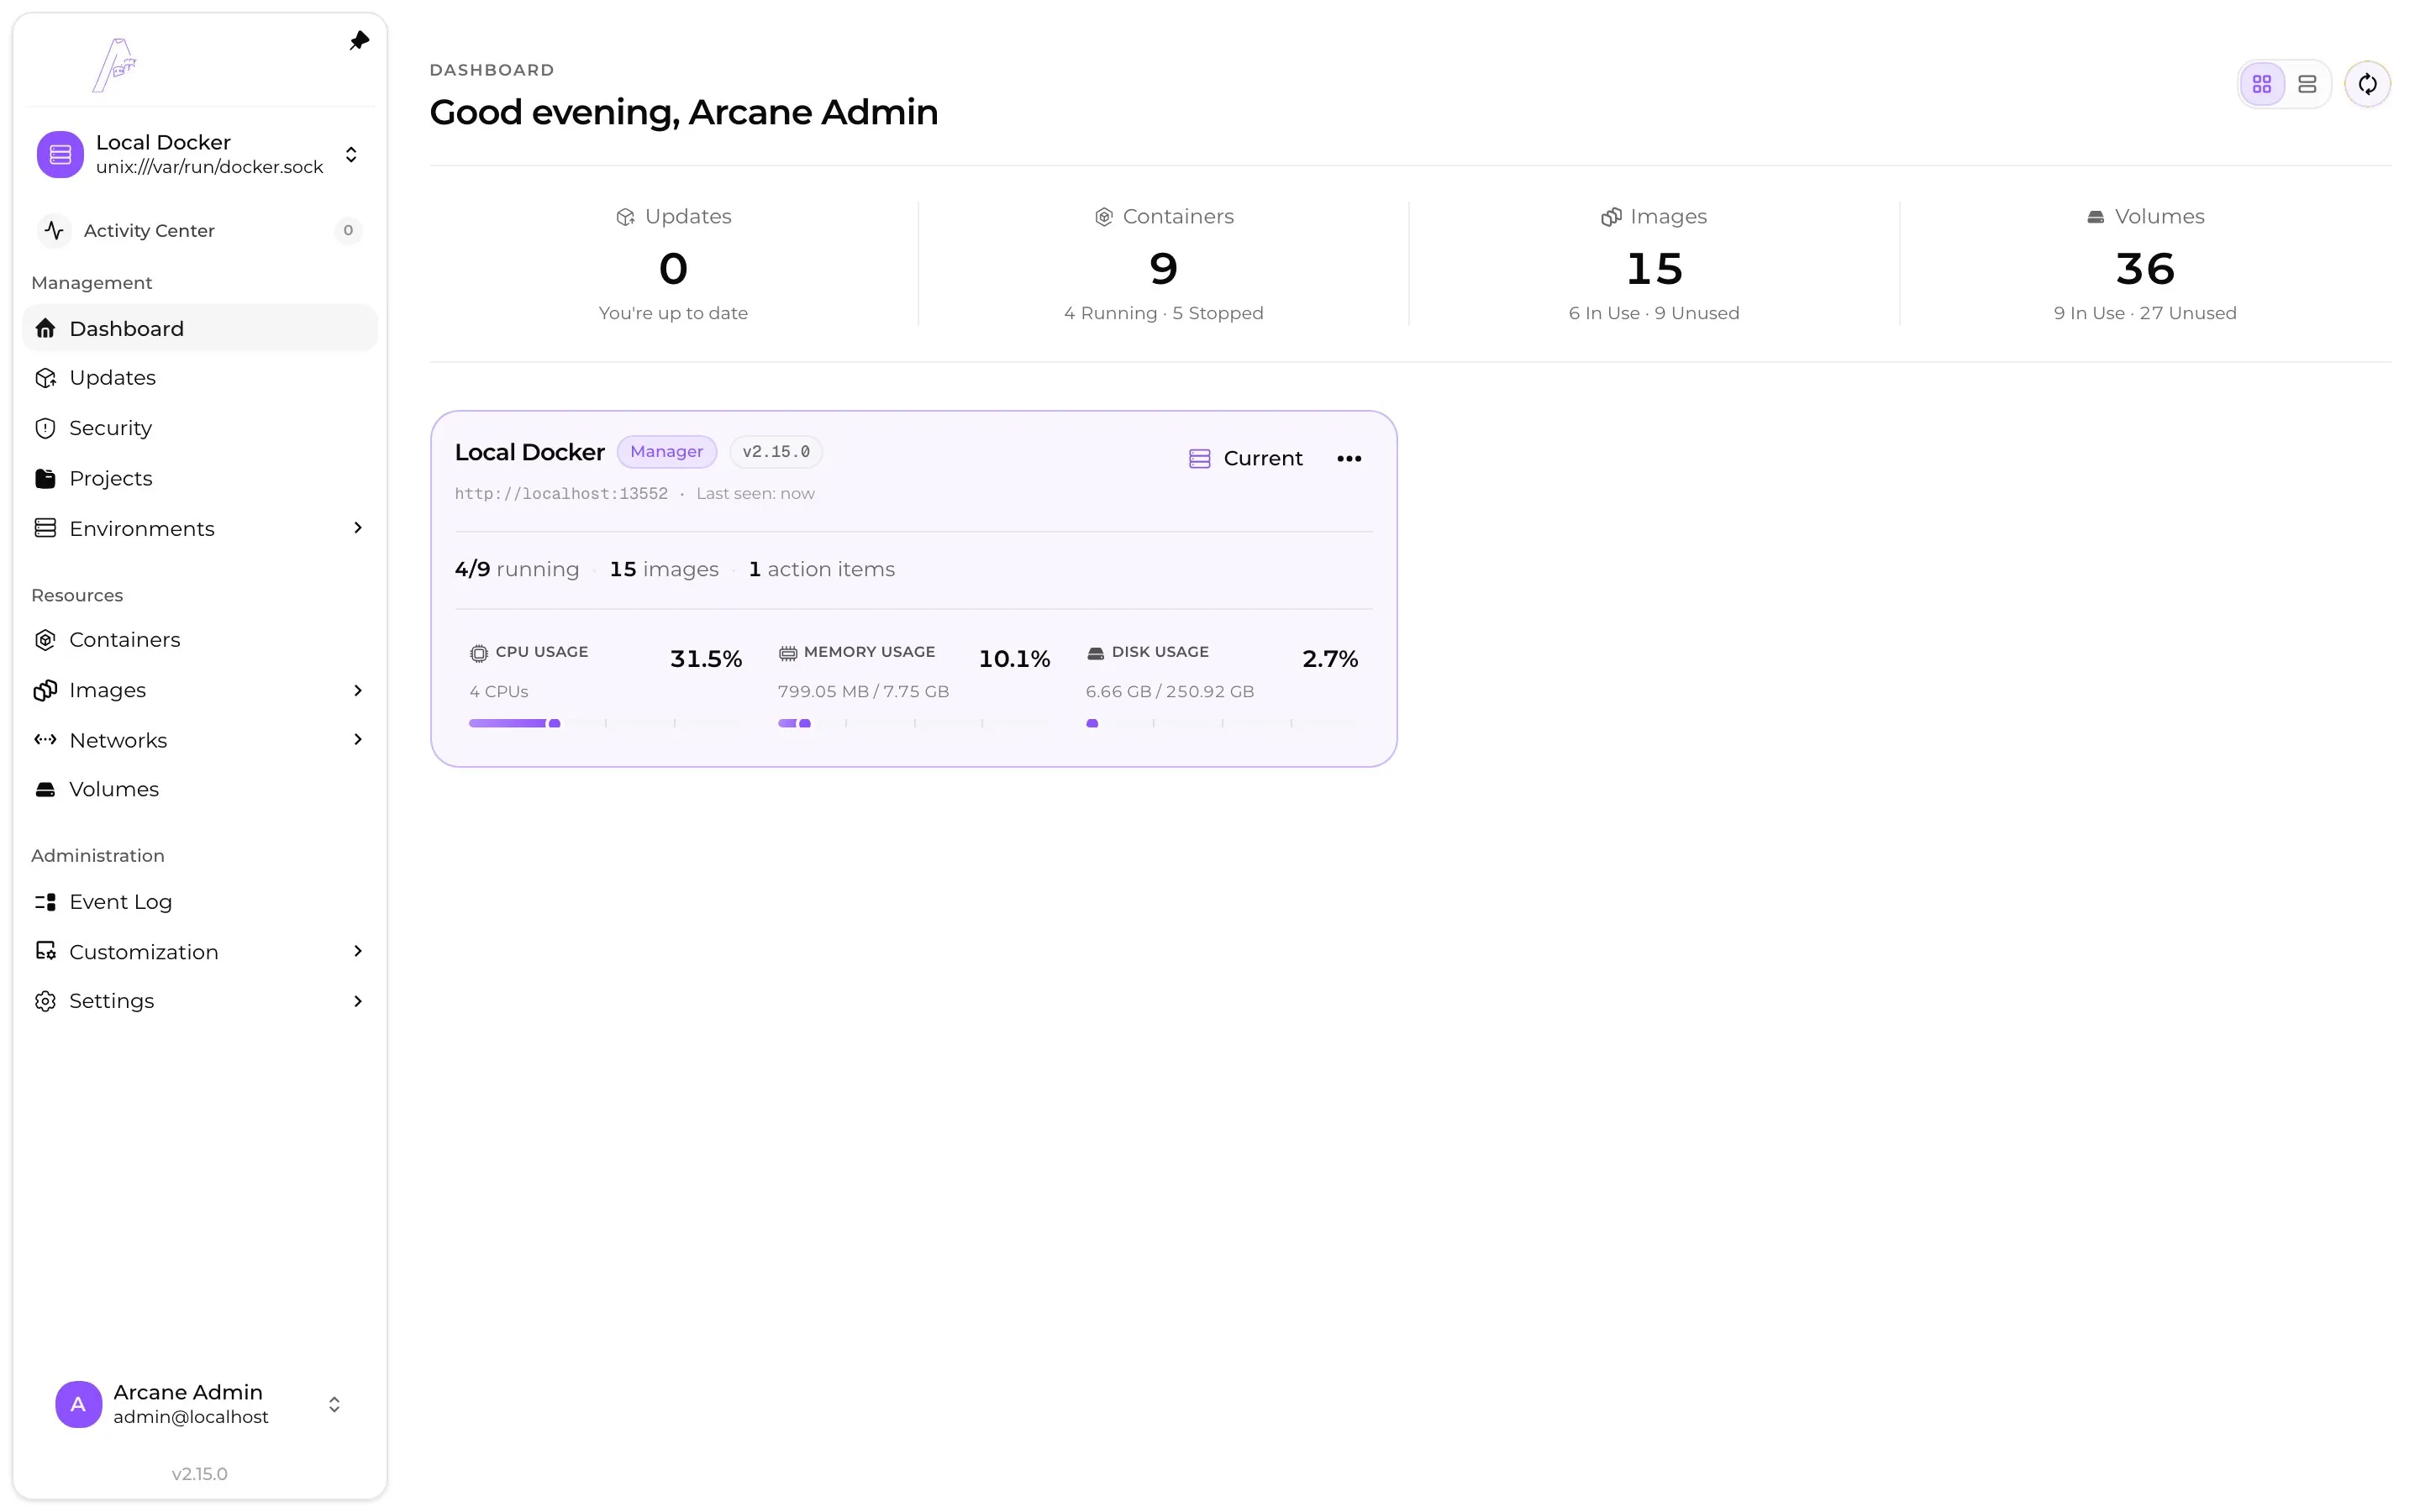Viewport: 2420px width, 1512px height.
Task: Open Containers in Resources sidebar
Action: click(x=200, y=640)
